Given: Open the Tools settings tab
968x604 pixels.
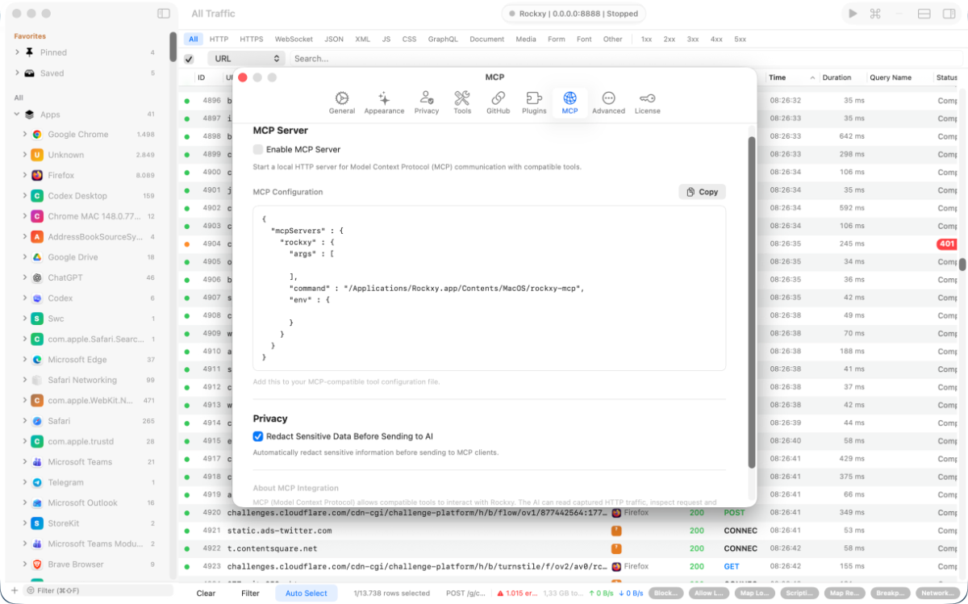Looking at the screenshot, I should pos(462,102).
